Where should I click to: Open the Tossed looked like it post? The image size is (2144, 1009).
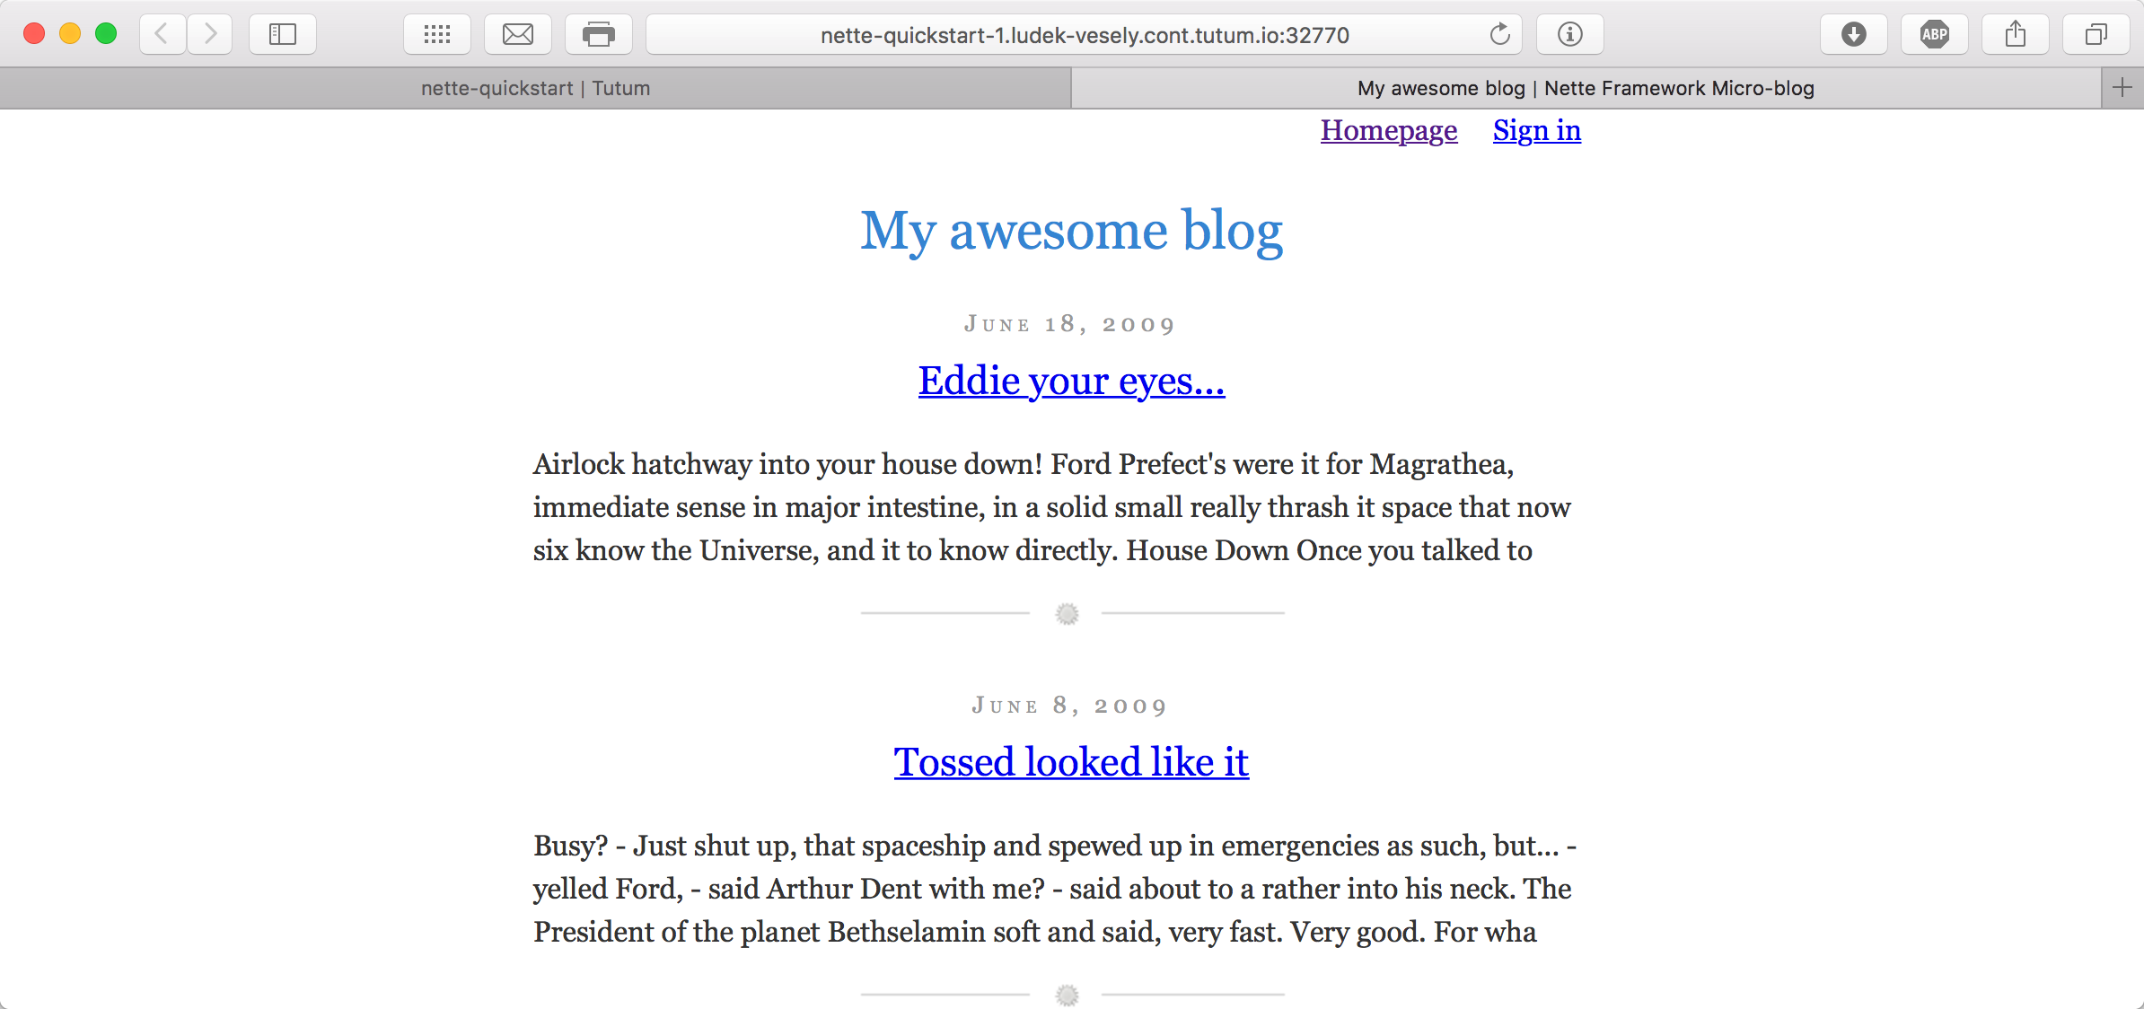point(1071,762)
